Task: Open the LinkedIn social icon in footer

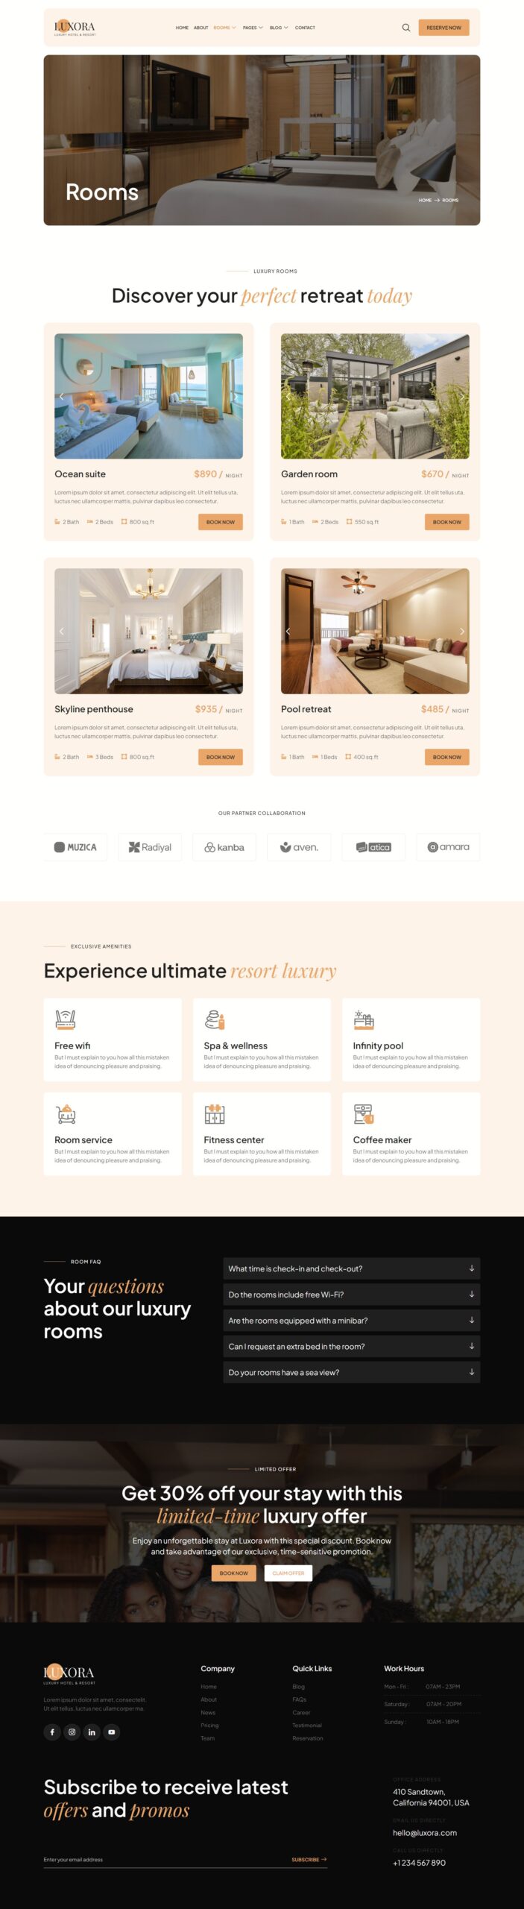Action: pos(92,1732)
